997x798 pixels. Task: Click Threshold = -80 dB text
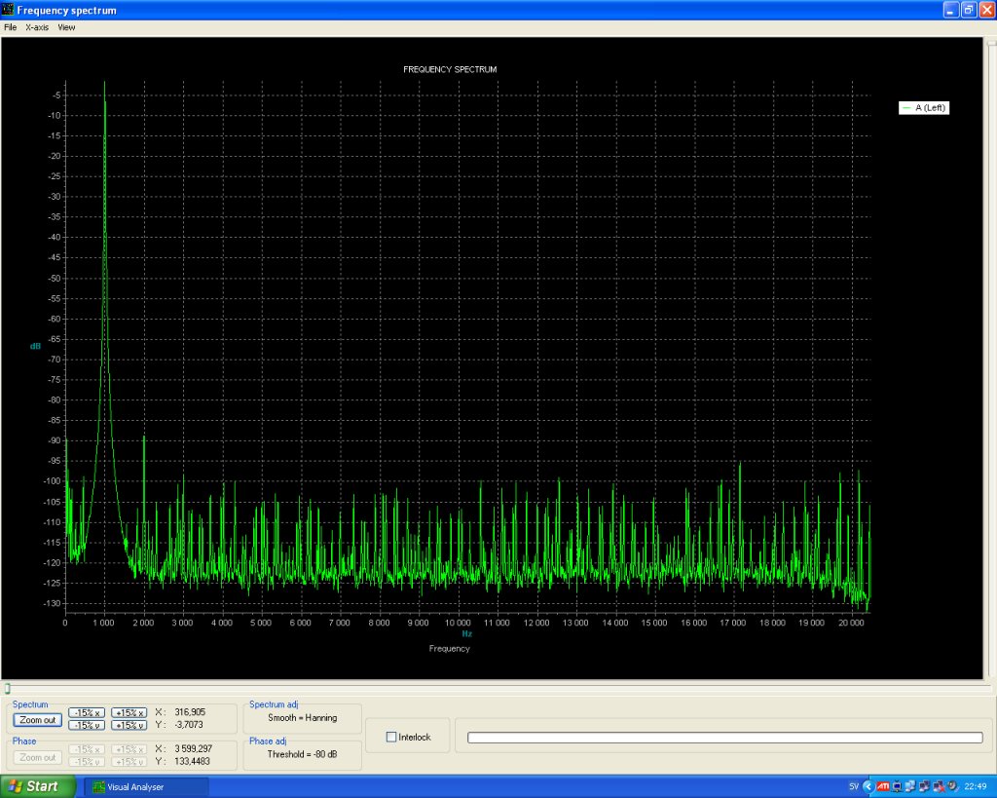coord(302,754)
